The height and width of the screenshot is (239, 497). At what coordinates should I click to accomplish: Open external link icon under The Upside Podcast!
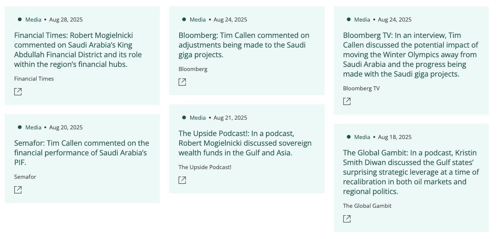click(x=182, y=180)
